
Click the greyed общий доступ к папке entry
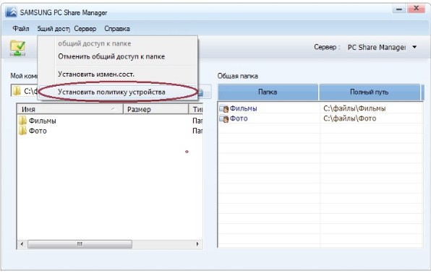94,43
